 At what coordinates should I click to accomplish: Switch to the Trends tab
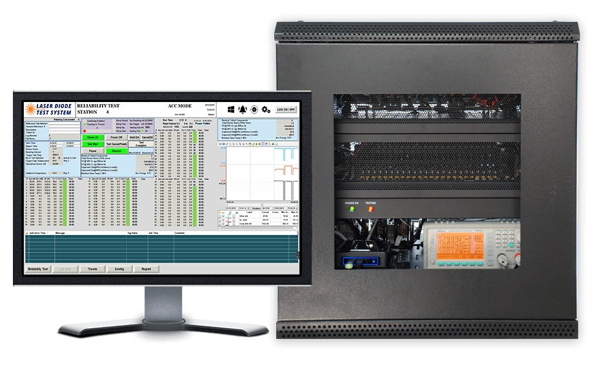coord(92,269)
